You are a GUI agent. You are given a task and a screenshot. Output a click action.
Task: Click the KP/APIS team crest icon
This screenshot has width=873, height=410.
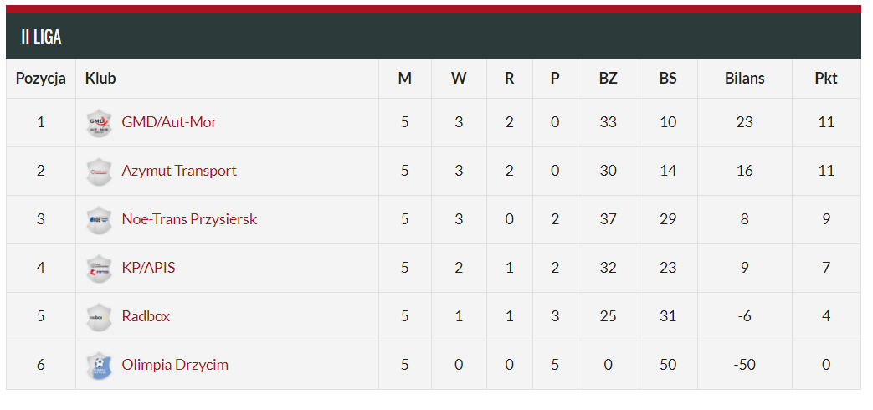[99, 269]
